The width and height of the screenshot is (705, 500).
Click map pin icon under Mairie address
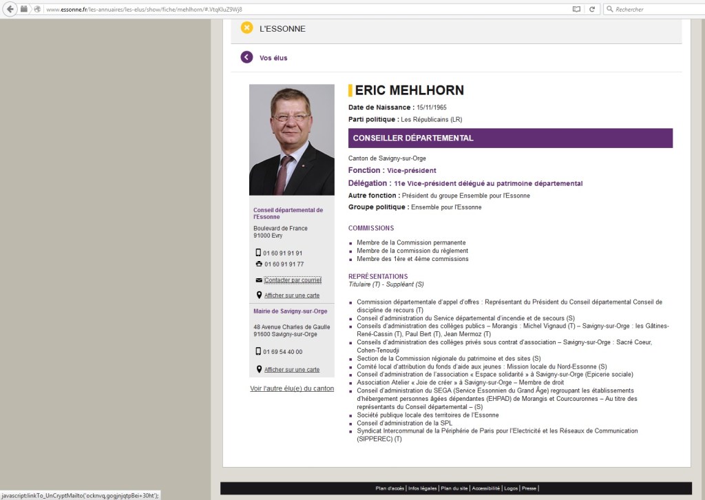pos(258,369)
